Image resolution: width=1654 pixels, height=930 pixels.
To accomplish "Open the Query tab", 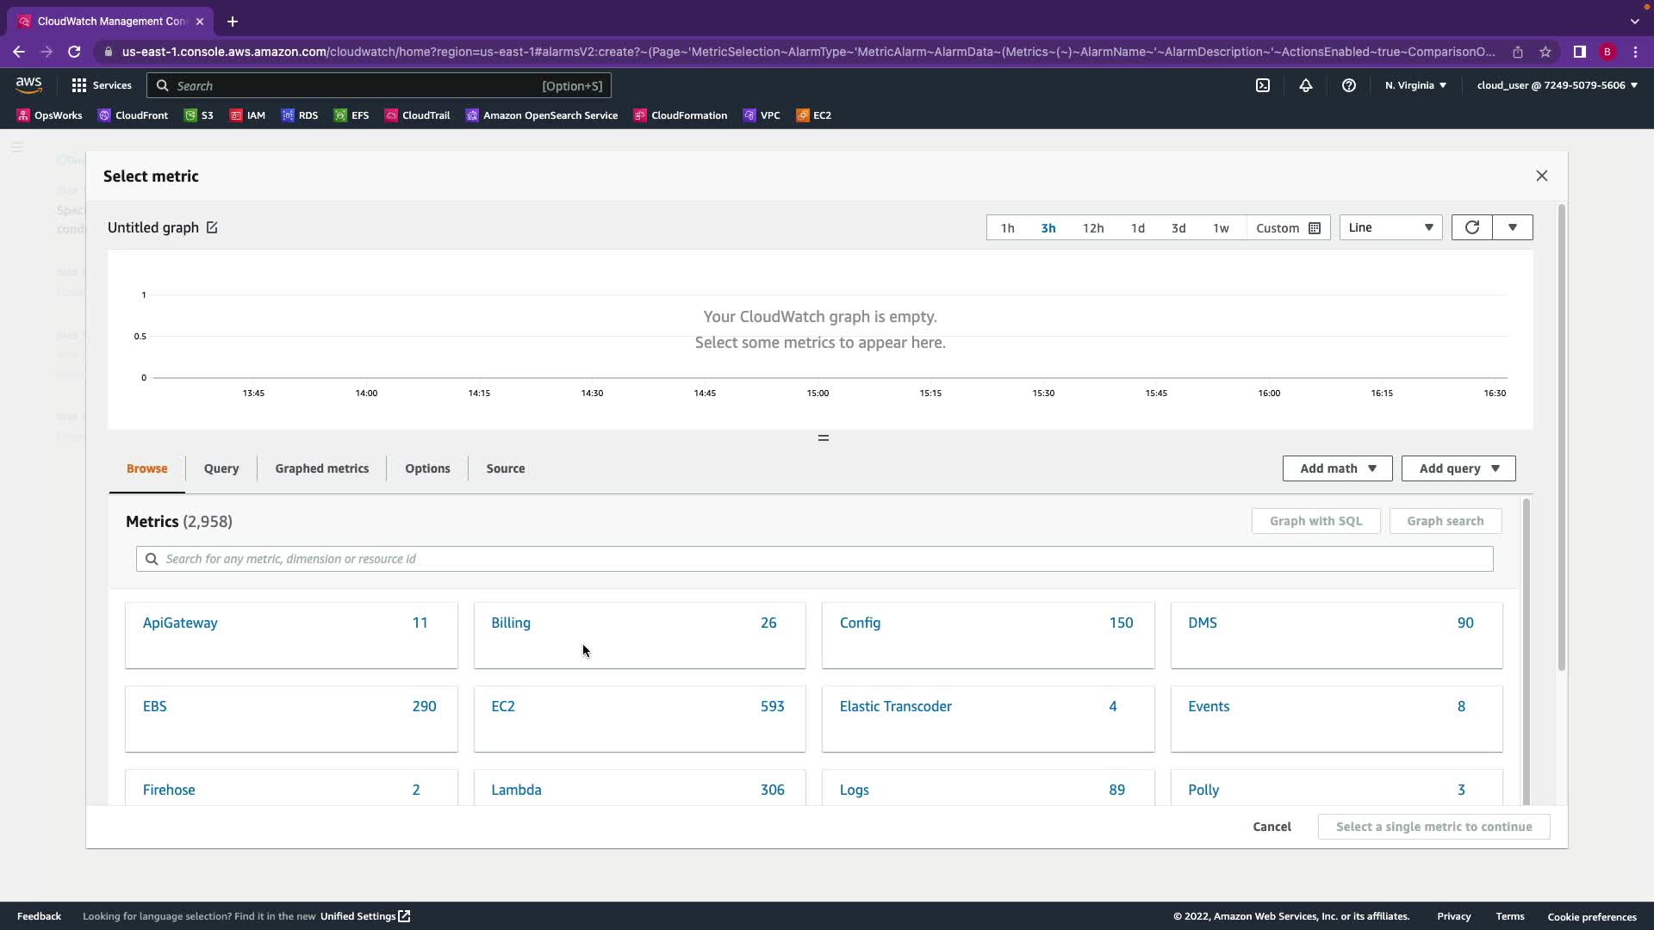I will point(221,468).
